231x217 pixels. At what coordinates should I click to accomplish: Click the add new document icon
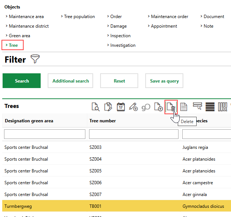159,107
